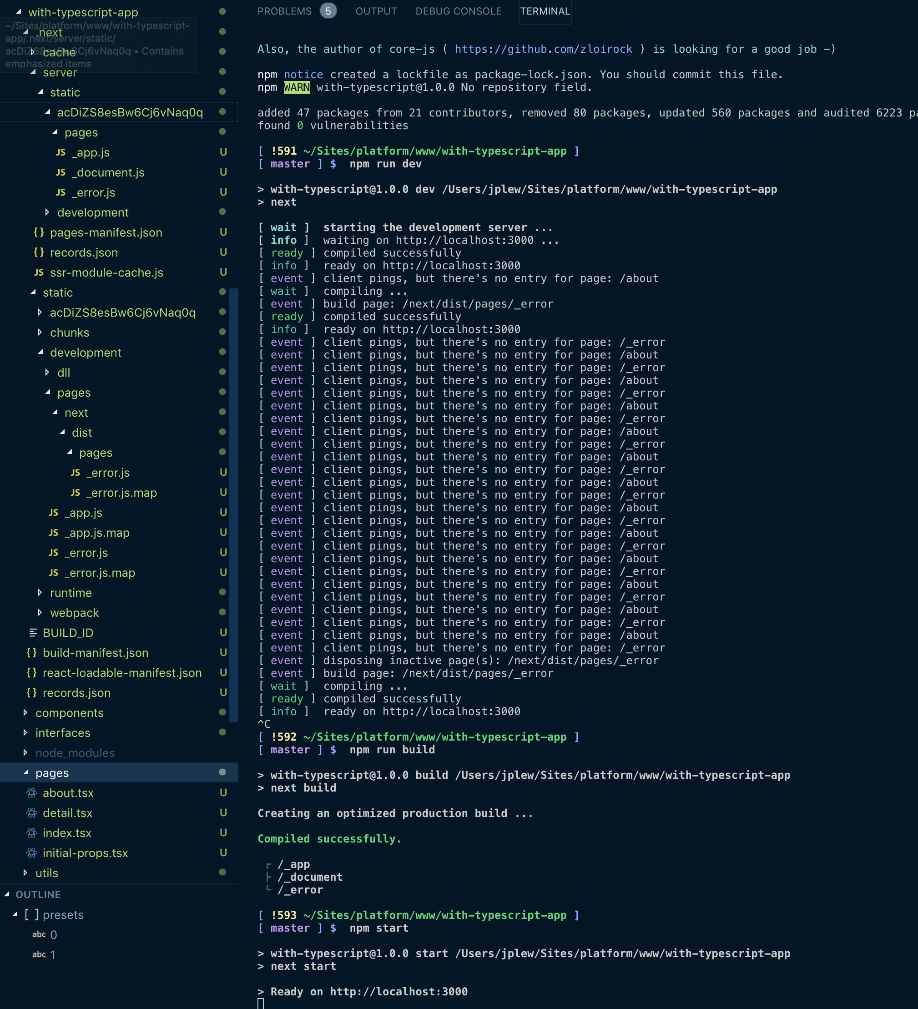The width and height of the screenshot is (918, 1009).
Task: Click the BUILD_ID text file icon
Action: 33,633
